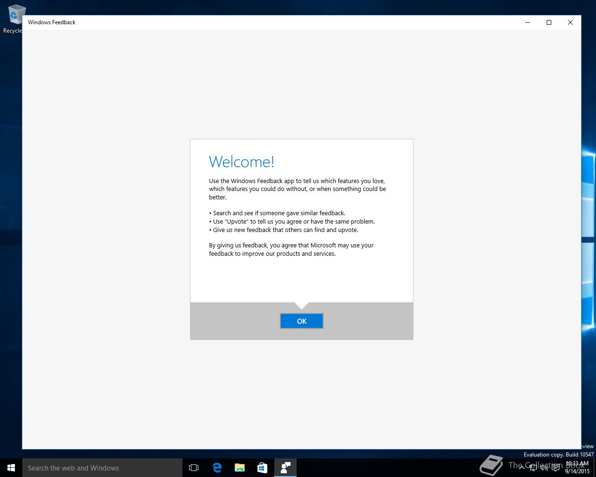This screenshot has width=596, height=477.
Task: Open the Action Center notifications icon
Action: 555,468
